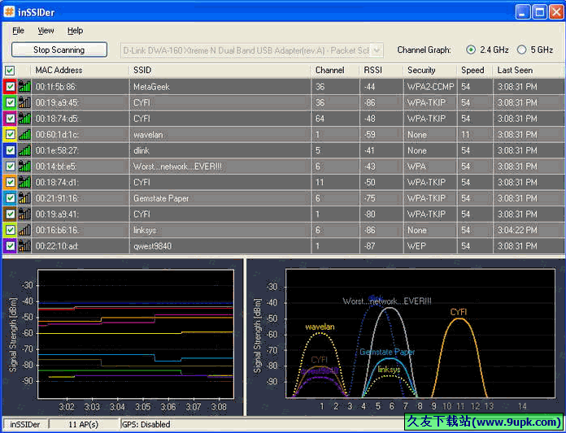Sort by Speed column header
This screenshot has width=566, height=433.
coord(475,71)
